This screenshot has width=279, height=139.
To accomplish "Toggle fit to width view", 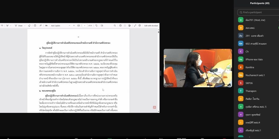I will pyautogui.click(x=79, y=26).
